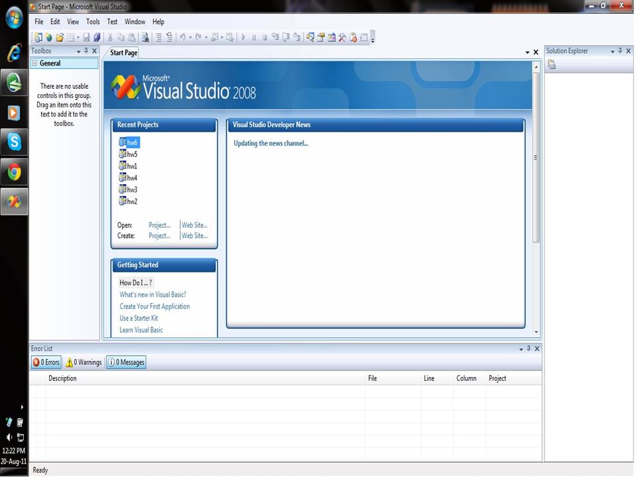Open the File menu
636x477 pixels.
39,21
